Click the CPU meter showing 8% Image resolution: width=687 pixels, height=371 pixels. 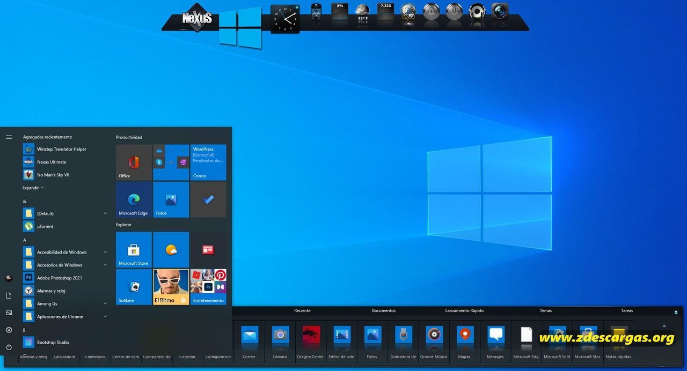(x=339, y=12)
